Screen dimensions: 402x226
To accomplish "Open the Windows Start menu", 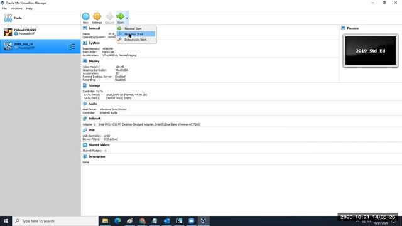I will pos(6,221).
